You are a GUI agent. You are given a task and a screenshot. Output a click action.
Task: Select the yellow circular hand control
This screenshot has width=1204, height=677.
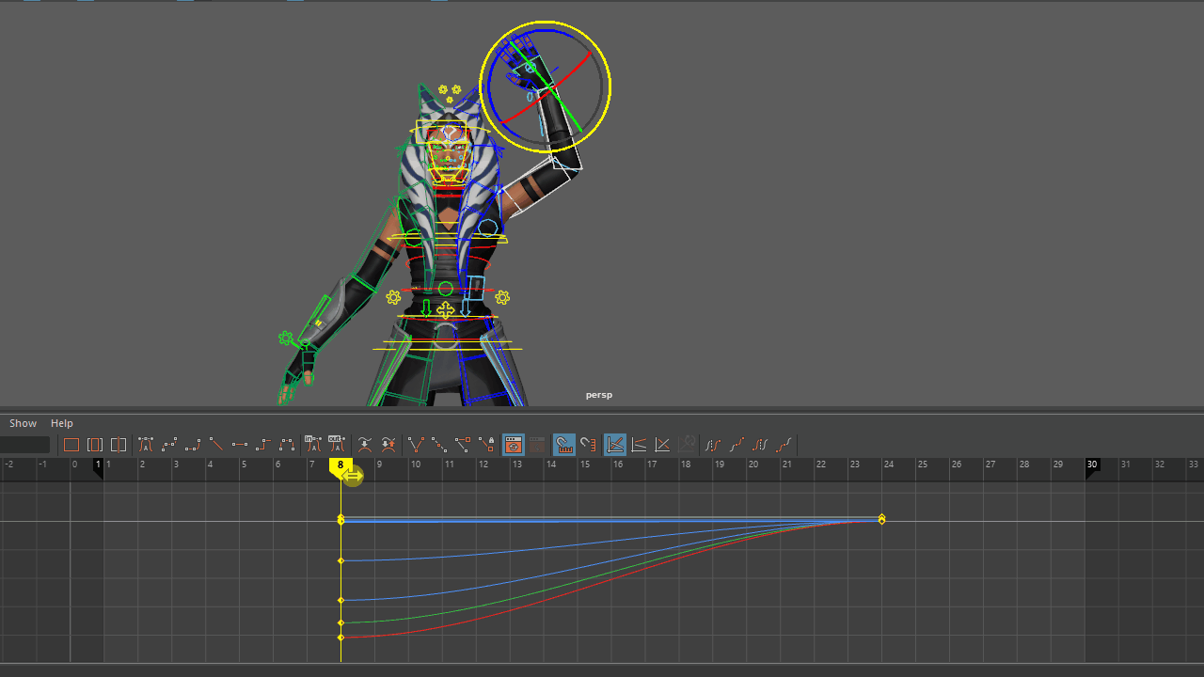(x=545, y=87)
